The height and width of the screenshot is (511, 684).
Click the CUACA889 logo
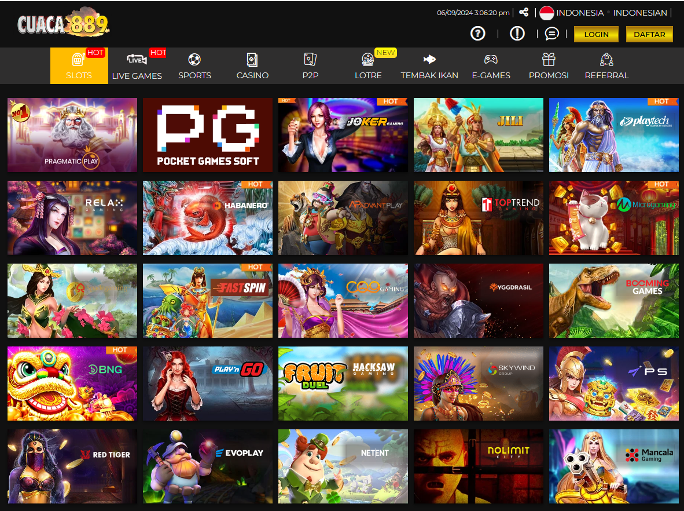coord(62,24)
